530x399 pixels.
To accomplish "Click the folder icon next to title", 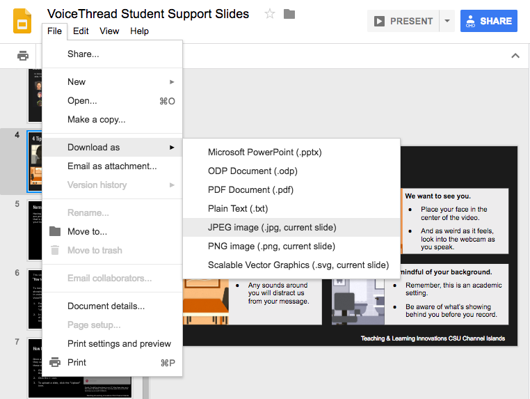I will pyautogui.click(x=289, y=14).
